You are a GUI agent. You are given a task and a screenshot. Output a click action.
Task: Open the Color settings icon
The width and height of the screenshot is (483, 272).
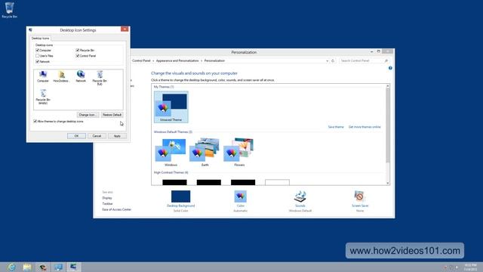point(240,196)
